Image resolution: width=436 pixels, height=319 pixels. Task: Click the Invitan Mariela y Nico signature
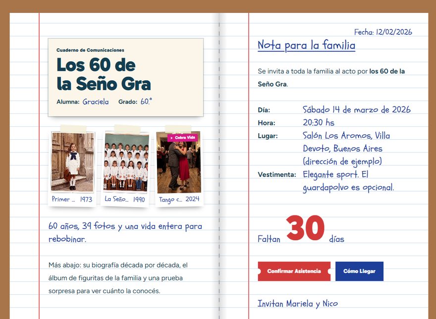(x=298, y=304)
